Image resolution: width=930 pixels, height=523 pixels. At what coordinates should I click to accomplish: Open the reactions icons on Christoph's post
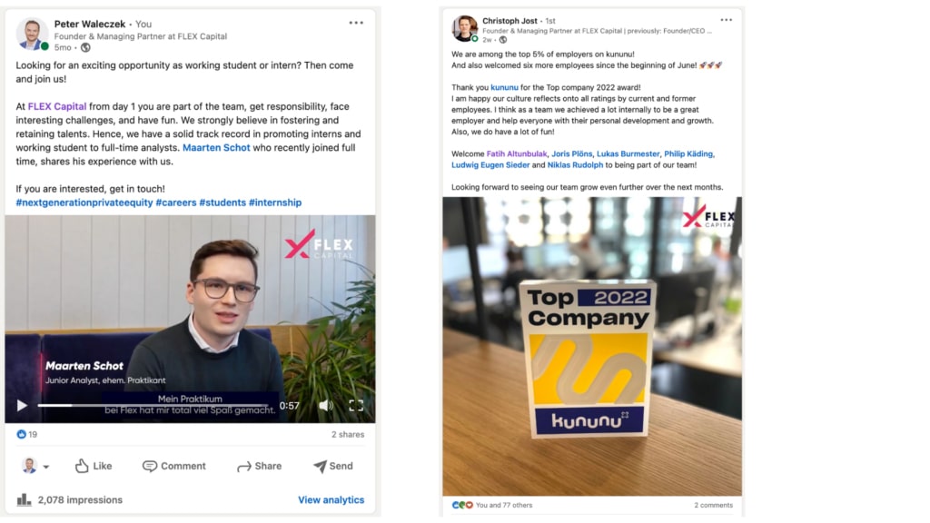pos(462,505)
